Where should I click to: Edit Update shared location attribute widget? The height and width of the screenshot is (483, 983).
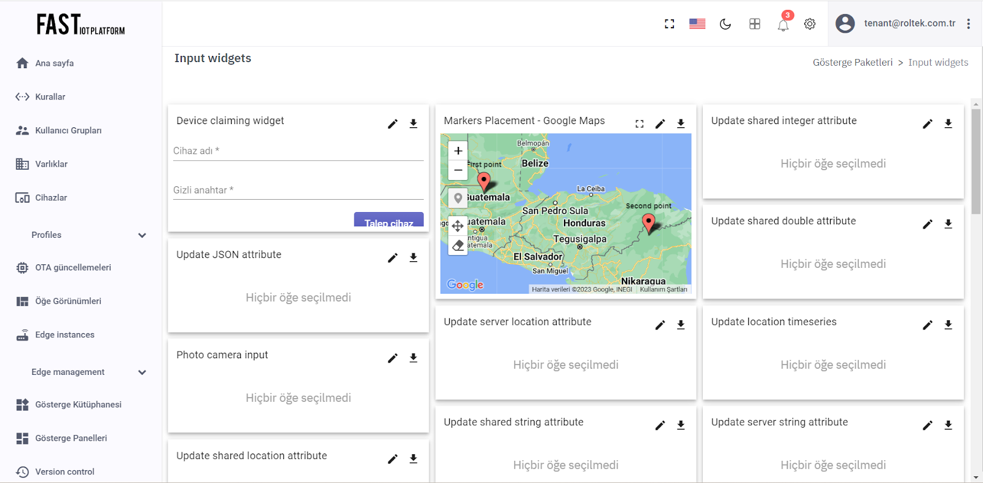393,459
